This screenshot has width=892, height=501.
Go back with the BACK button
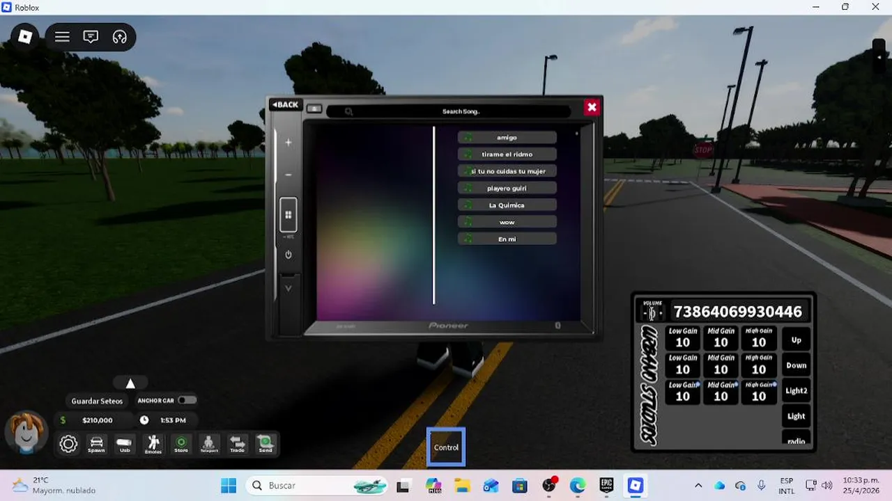pyautogui.click(x=286, y=105)
